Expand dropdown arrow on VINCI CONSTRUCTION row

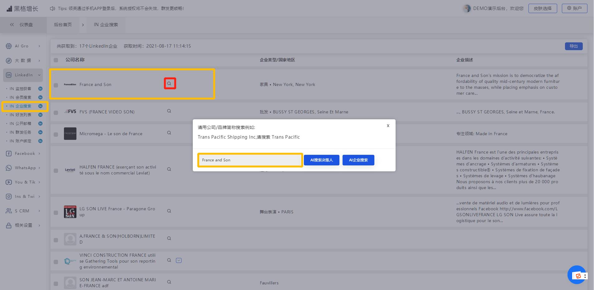tap(179, 260)
